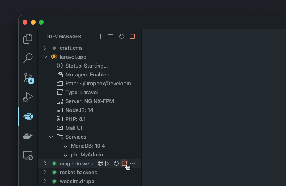Select the website.drupal project
This screenshot has width=286, height=186.
click(x=78, y=181)
